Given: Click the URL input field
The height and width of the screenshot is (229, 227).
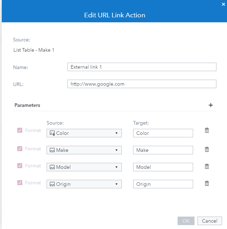Looking at the screenshot, I should click(x=142, y=84).
